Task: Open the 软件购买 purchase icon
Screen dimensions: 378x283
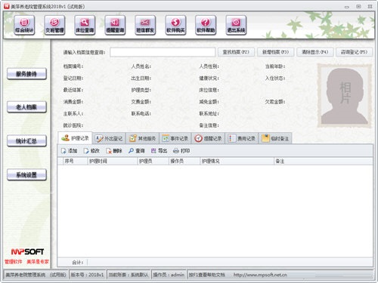Action: [175, 25]
